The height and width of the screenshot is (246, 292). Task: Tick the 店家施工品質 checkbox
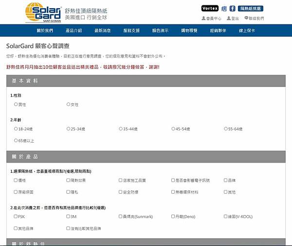(121, 180)
